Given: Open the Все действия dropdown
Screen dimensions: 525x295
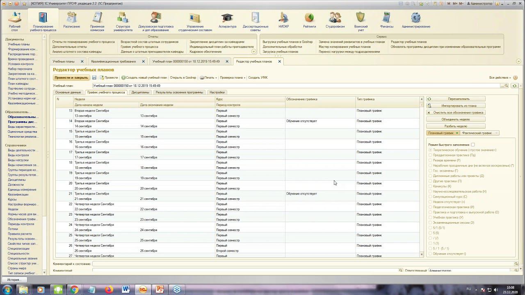Looking at the screenshot, I should [500, 77].
